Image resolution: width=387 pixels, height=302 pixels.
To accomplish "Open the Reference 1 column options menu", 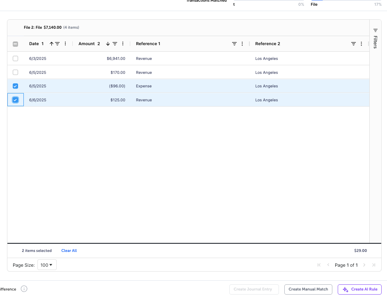I will [242, 44].
